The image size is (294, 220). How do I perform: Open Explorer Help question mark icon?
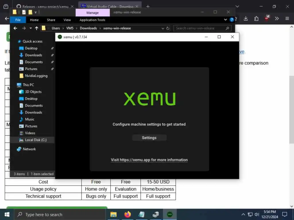[232, 19]
